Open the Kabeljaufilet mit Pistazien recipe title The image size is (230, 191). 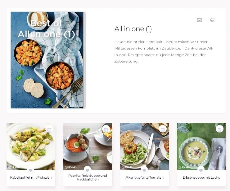(x=31, y=177)
